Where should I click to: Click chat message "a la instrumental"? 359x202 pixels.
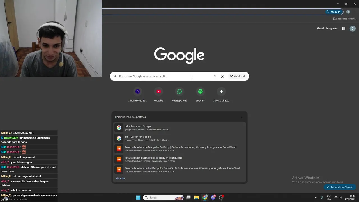point(21,190)
